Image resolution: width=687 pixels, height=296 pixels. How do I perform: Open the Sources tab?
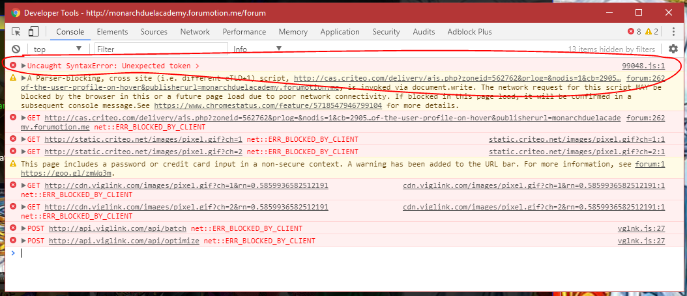click(154, 31)
